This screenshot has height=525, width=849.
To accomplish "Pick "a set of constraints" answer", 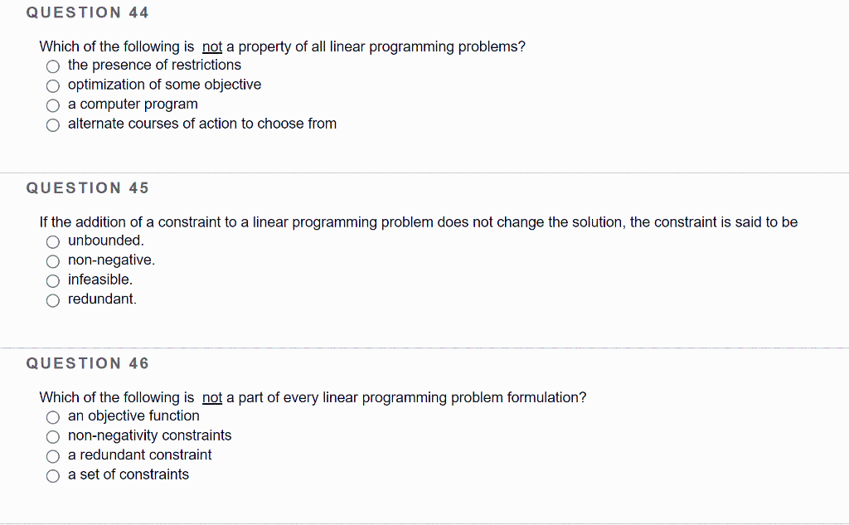I will pos(52,475).
